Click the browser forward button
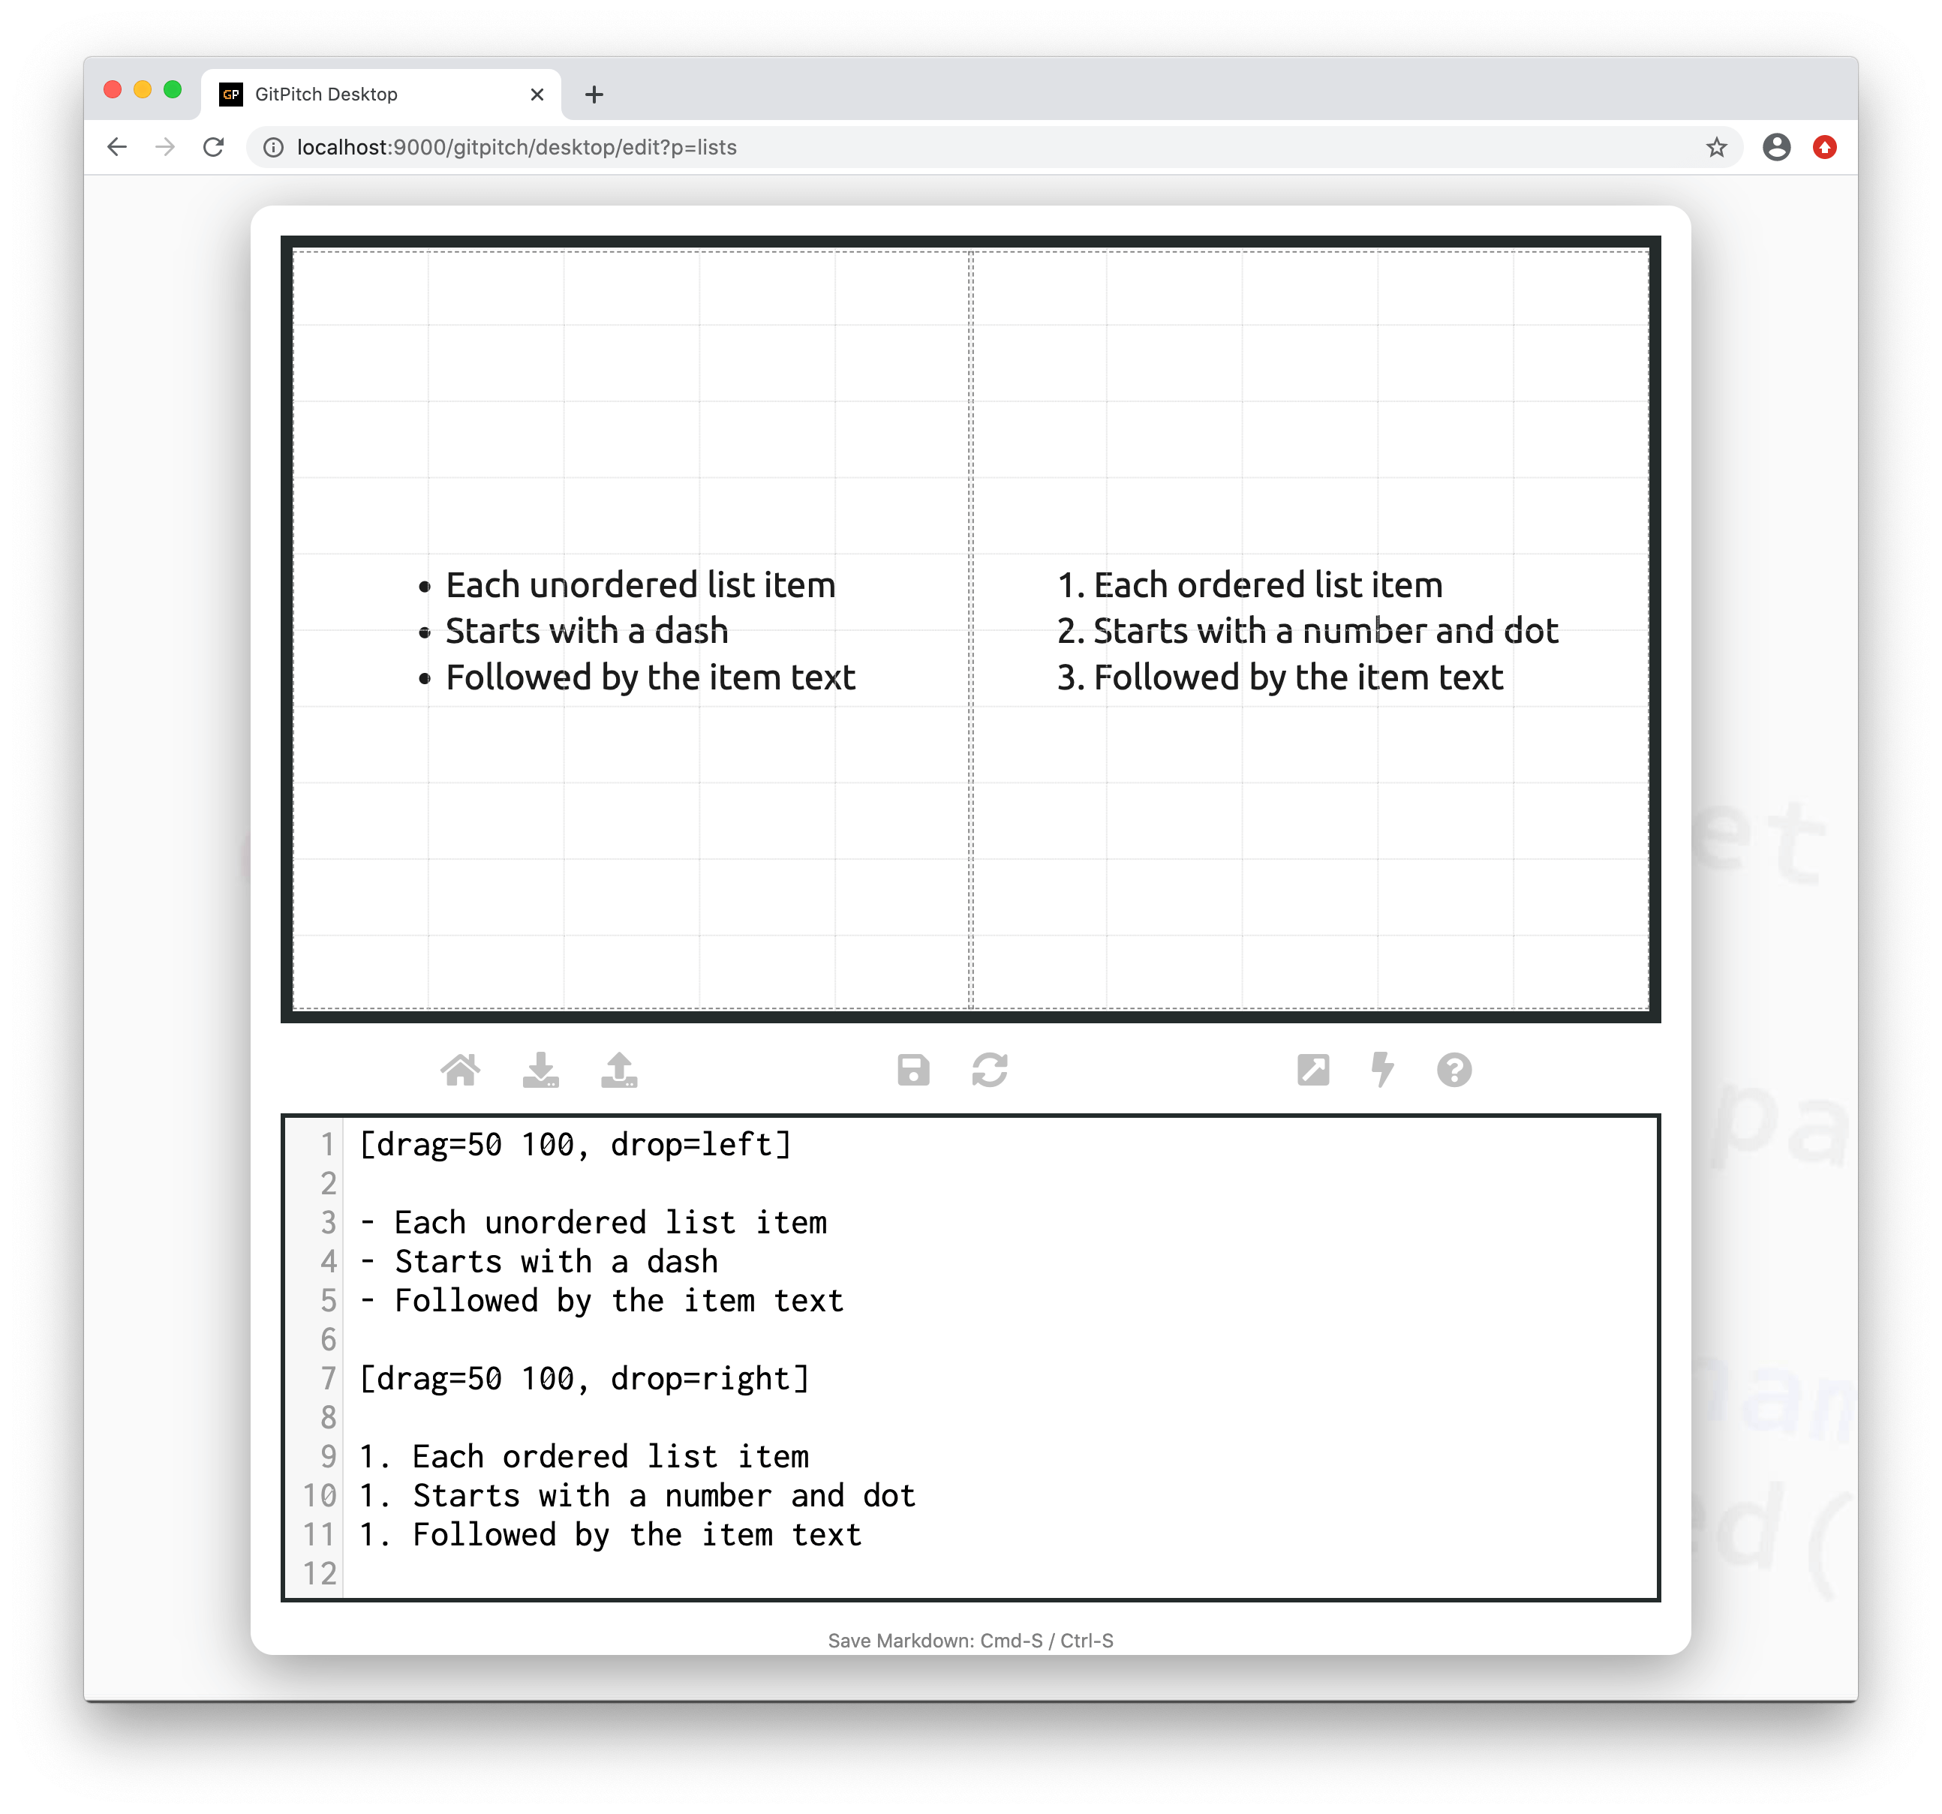Image resolution: width=1942 pixels, height=1814 pixels. click(164, 146)
